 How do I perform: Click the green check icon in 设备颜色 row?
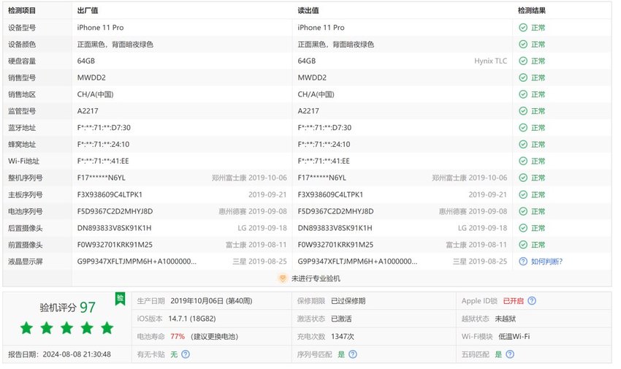tap(523, 45)
